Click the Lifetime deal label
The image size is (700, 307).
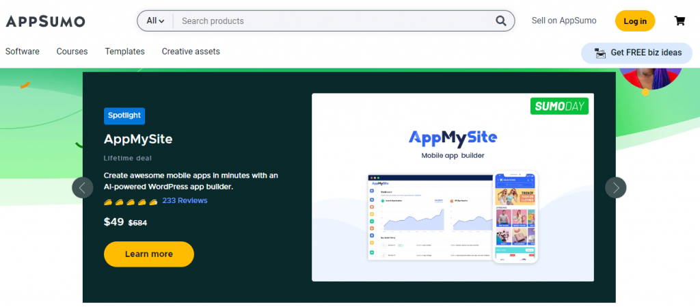tap(128, 159)
